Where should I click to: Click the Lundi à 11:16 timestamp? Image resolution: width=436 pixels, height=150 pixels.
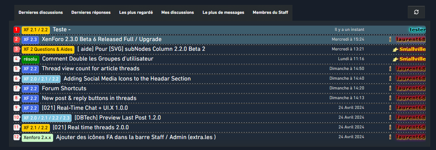(x=351, y=59)
